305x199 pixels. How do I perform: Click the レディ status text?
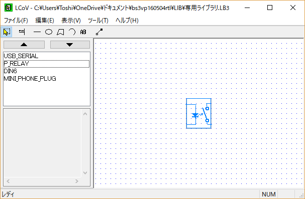(x=8, y=194)
